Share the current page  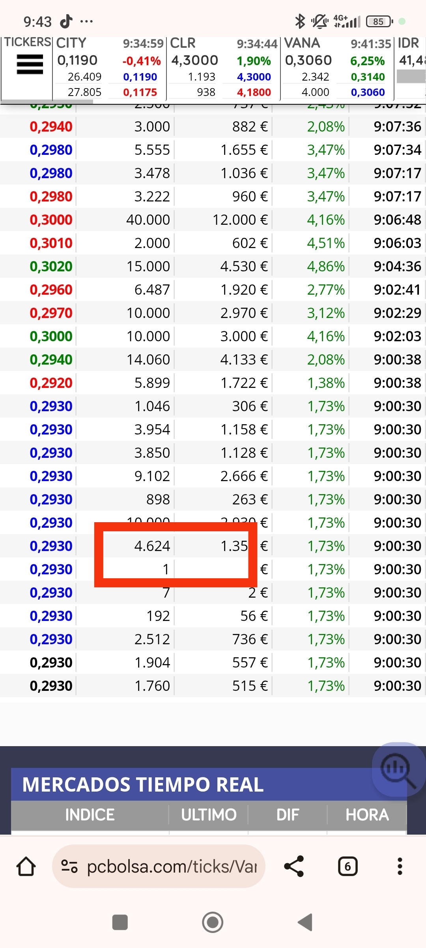(294, 867)
